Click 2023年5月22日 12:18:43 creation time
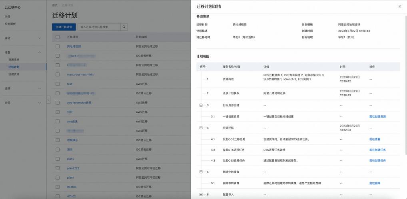Screen dimensions: 407x199 354,31
